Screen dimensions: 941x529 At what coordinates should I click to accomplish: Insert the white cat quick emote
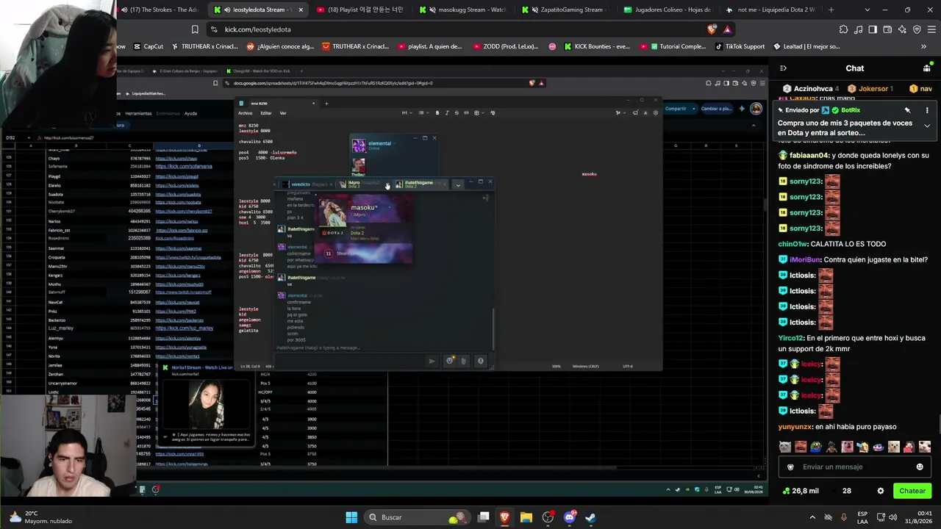point(785,447)
